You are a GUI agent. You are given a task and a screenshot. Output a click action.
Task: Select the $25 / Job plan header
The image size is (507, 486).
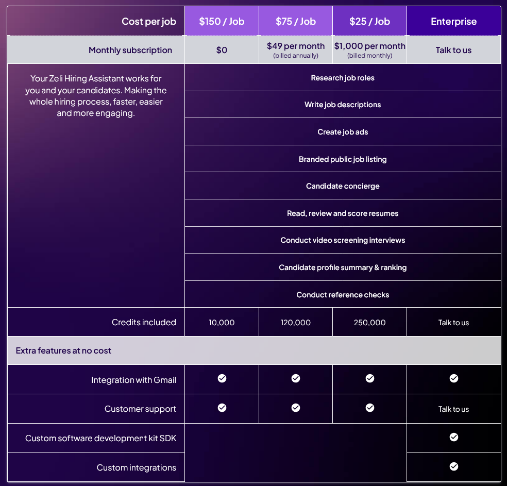(x=369, y=21)
